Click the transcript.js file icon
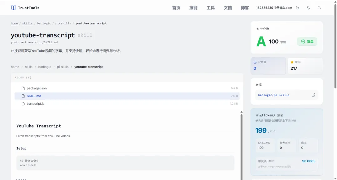The height and width of the screenshot is (180, 337). 23,104
